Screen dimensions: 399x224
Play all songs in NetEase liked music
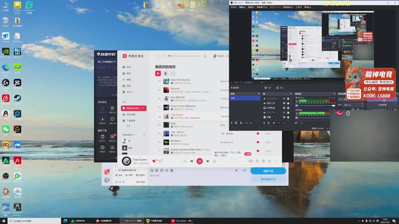pos(158,73)
